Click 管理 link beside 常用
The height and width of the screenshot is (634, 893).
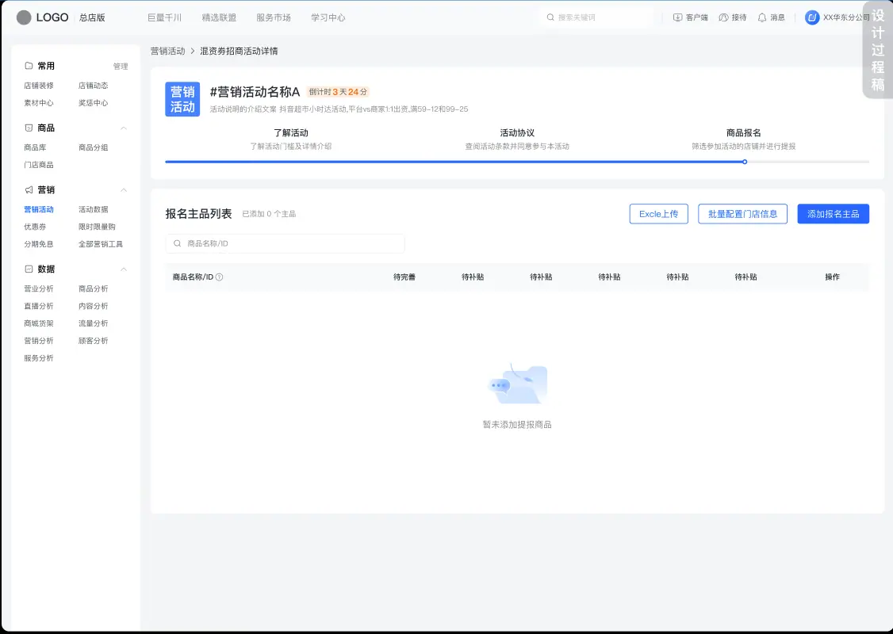(x=121, y=66)
